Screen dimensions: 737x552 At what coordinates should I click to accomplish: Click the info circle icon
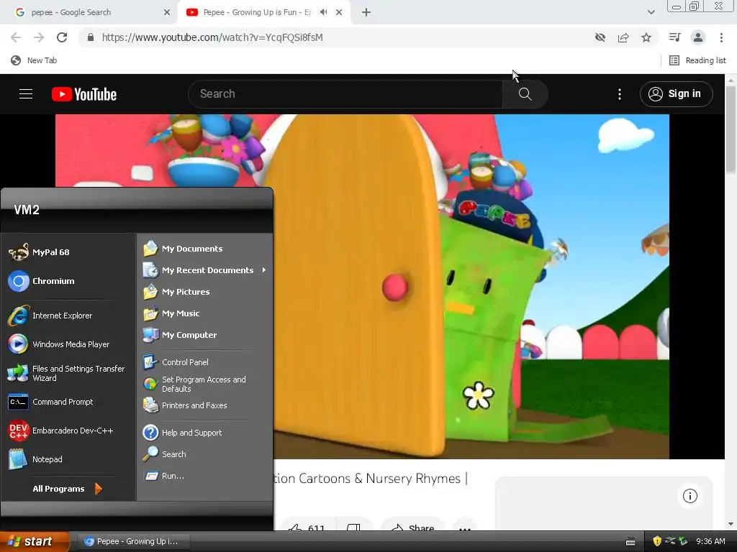(690, 496)
